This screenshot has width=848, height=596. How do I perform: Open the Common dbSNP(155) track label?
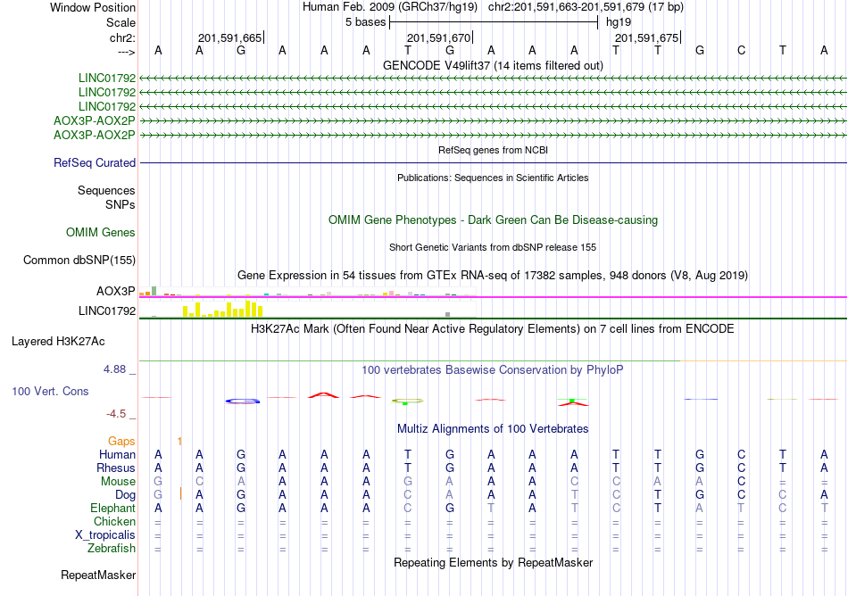point(79,260)
